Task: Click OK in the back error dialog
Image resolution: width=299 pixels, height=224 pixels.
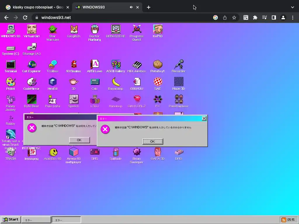Action: [x=79, y=140]
